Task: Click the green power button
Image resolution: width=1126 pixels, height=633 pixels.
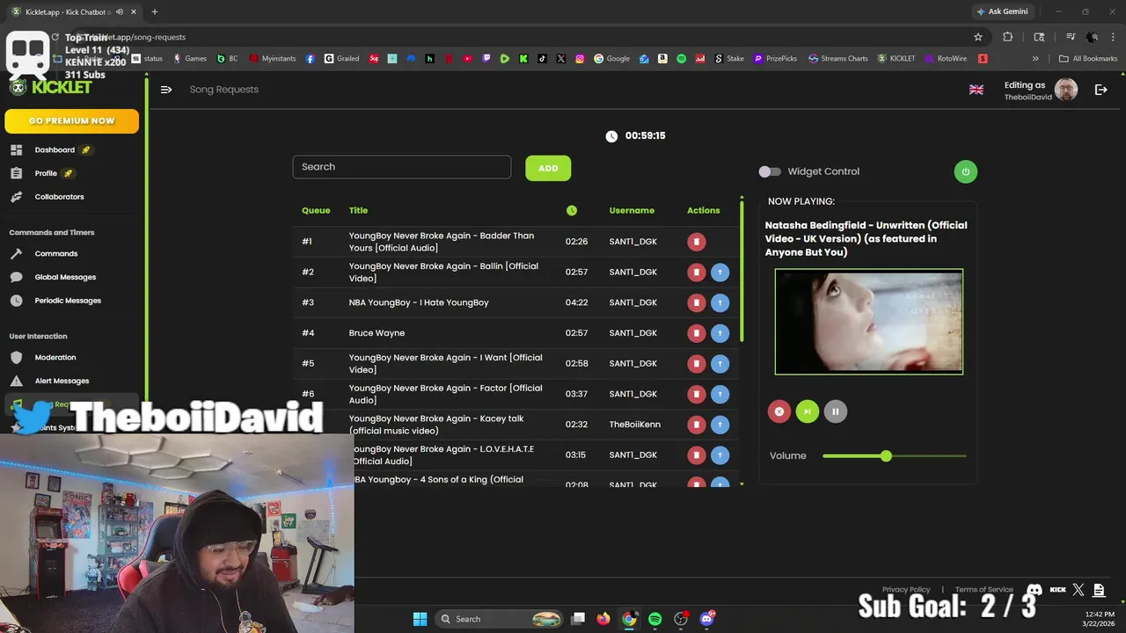Action: (965, 171)
